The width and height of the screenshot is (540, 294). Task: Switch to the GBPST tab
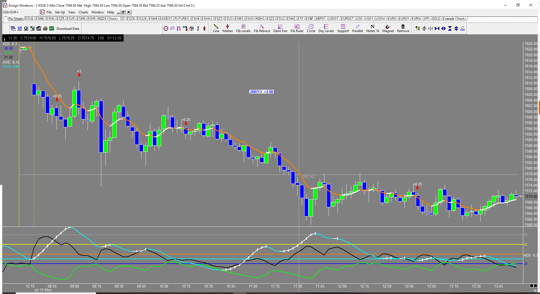click(x=320, y=19)
